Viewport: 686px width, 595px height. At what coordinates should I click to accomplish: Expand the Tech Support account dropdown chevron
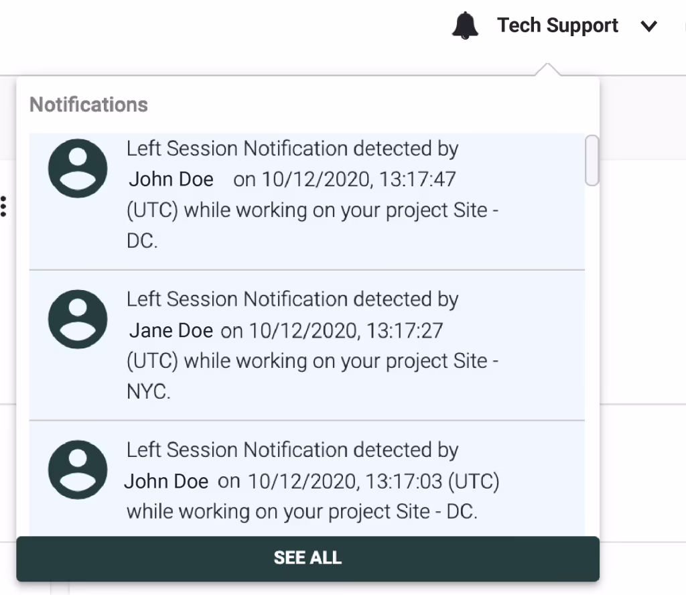[x=648, y=26]
